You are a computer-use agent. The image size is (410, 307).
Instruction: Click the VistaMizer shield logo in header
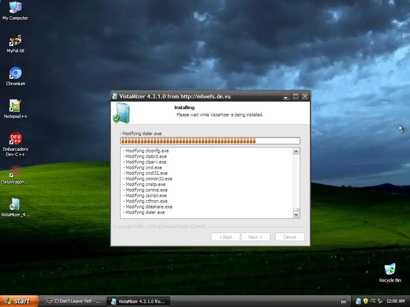[121, 113]
